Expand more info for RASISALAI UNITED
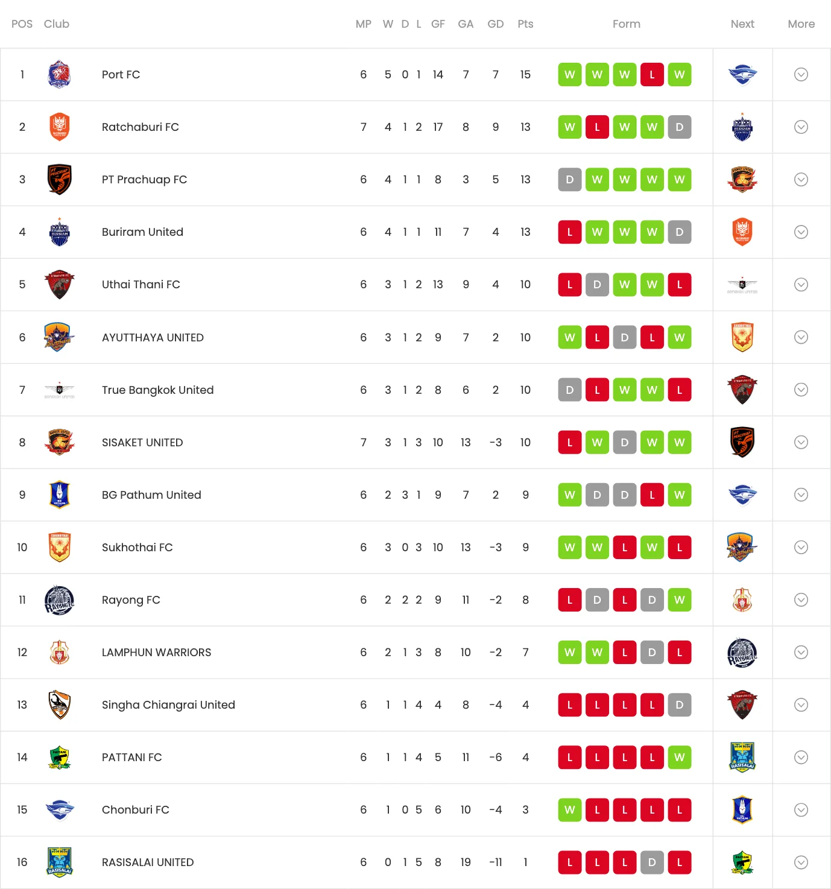Viewport: 831px width, 889px height. [801, 862]
